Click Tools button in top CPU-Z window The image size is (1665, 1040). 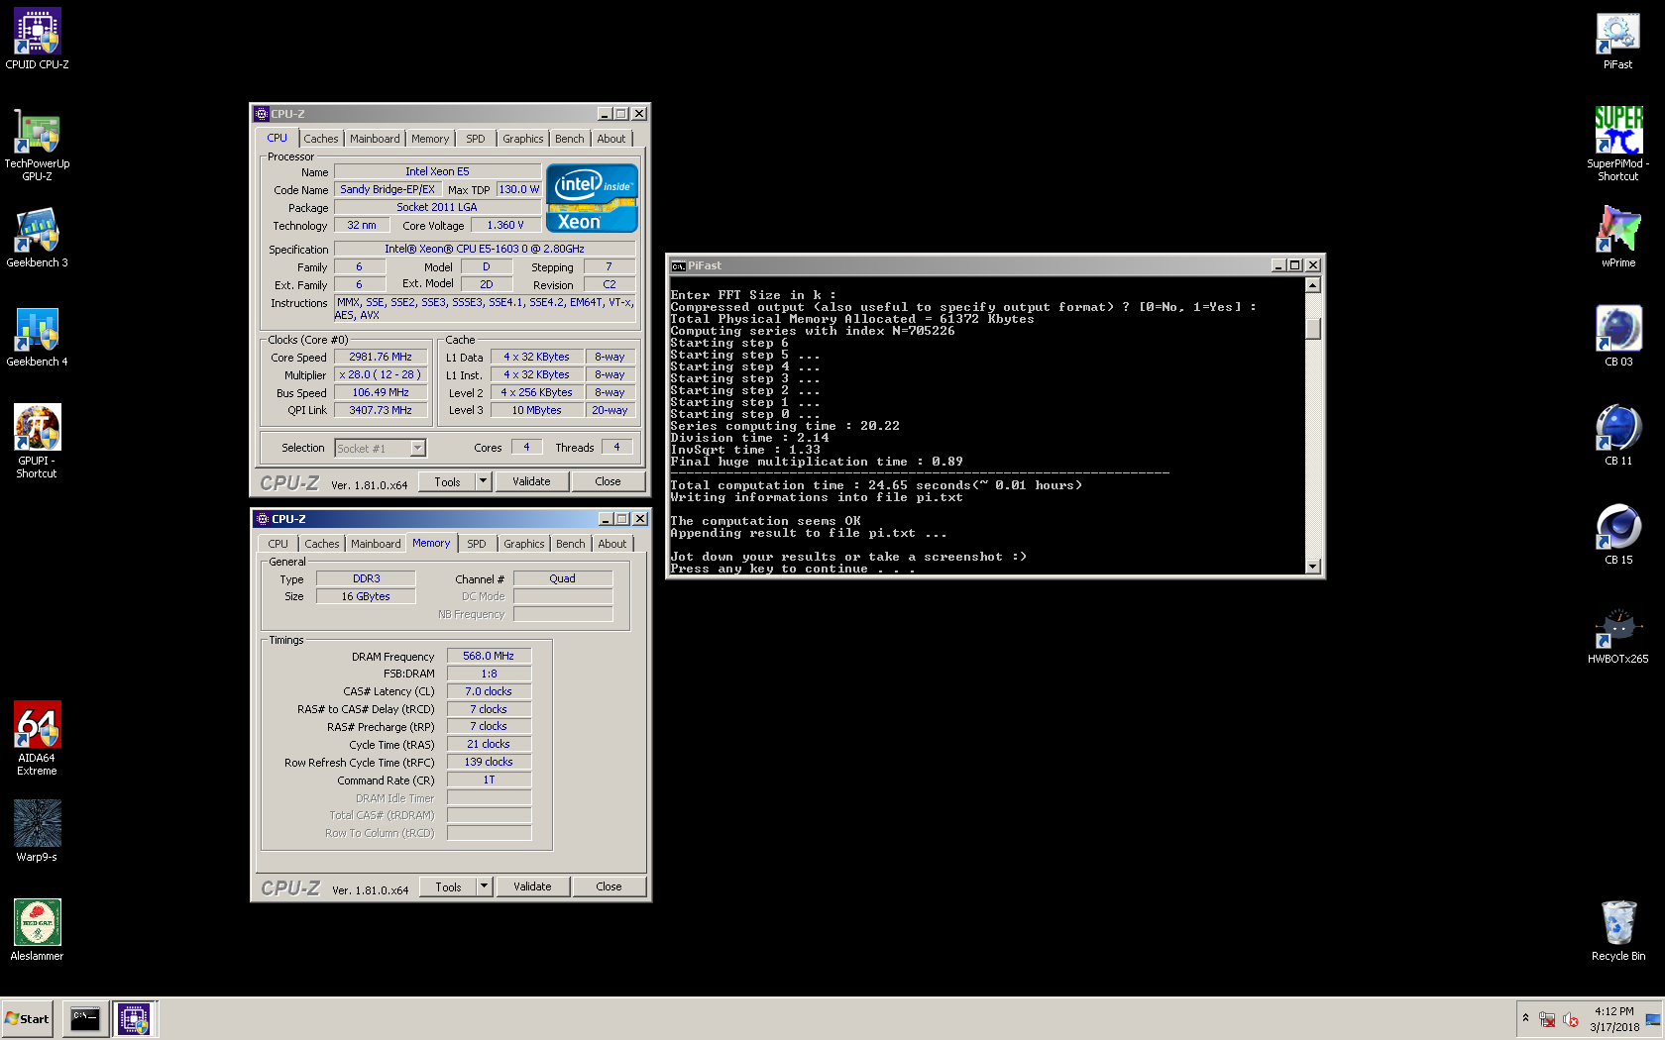tap(448, 482)
